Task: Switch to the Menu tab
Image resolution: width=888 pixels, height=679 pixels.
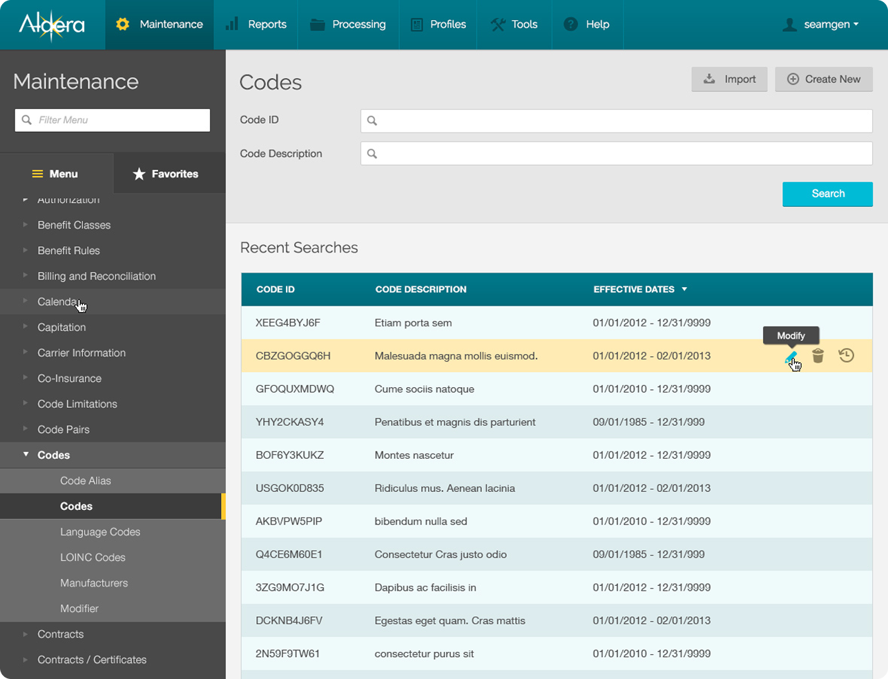Action: pyautogui.click(x=57, y=174)
